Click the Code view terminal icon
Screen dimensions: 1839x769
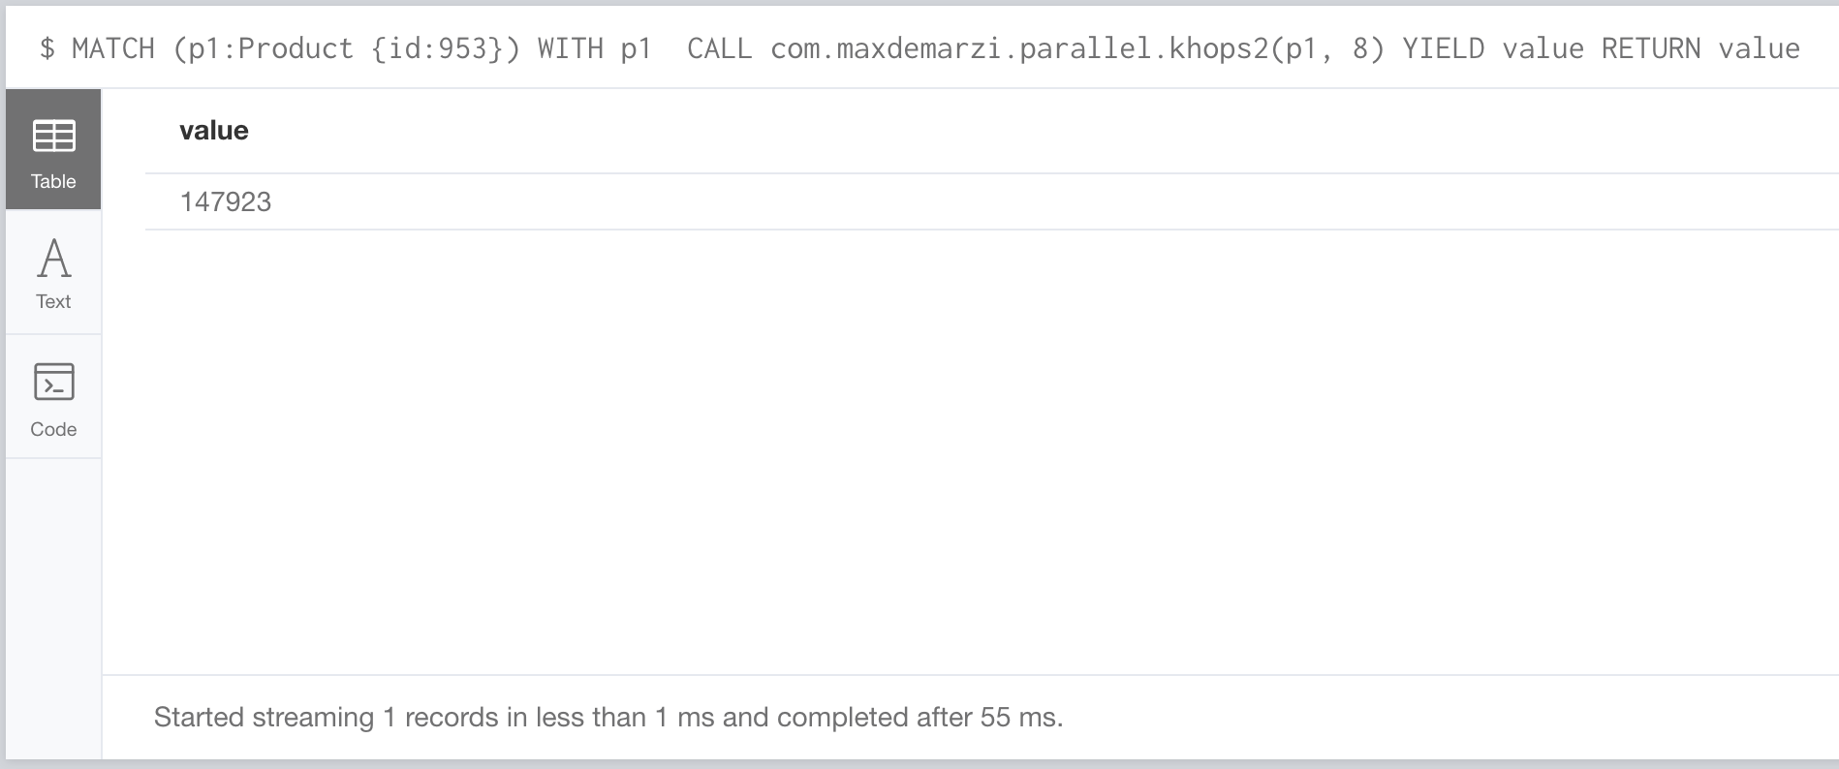coord(53,382)
